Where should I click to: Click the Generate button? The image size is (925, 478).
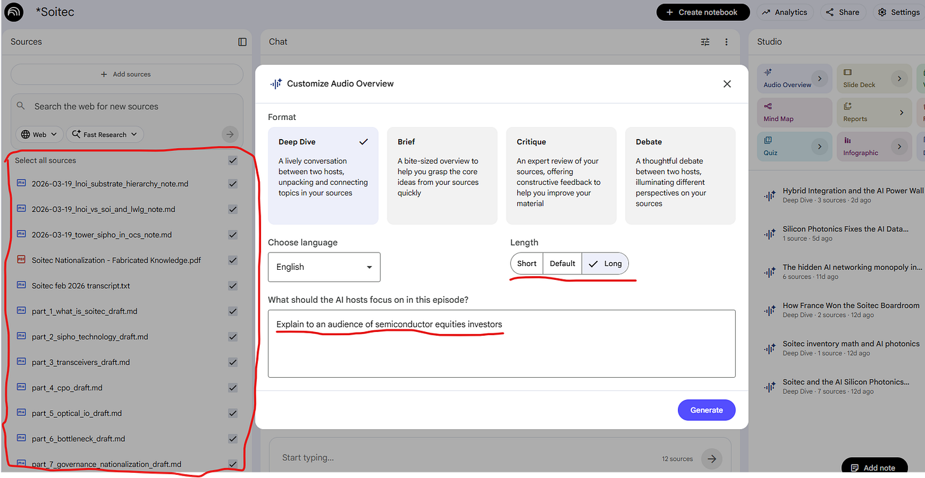[x=706, y=410]
